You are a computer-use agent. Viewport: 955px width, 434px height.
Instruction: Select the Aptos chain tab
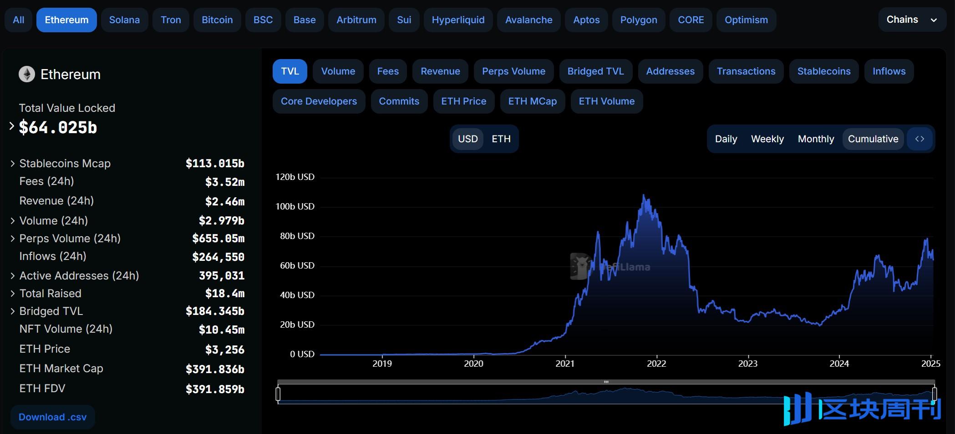(x=586, y=20)
